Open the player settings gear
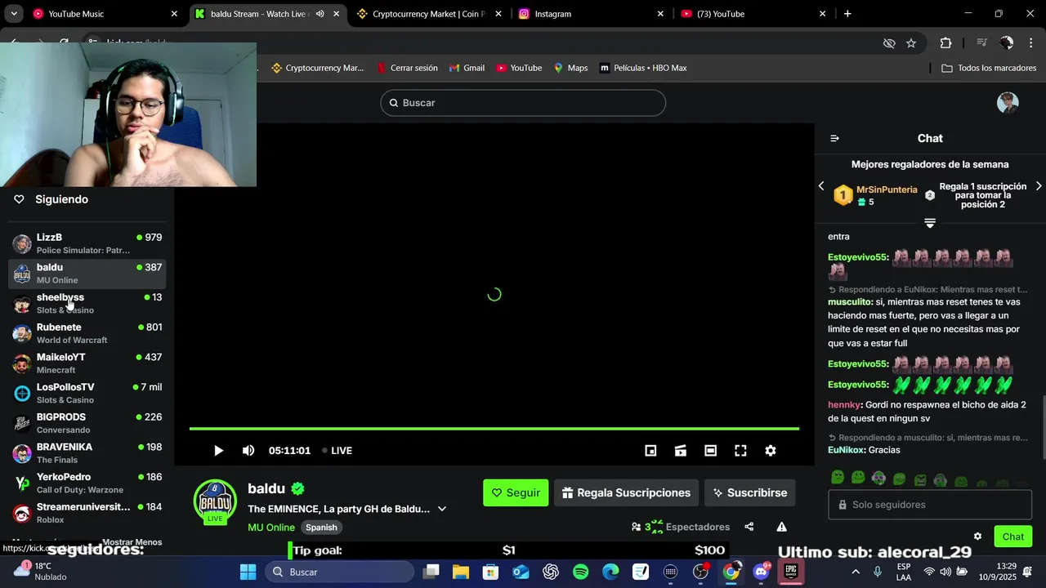The width and height of the screenshot is (1046, 588). (x=770, y=451)
